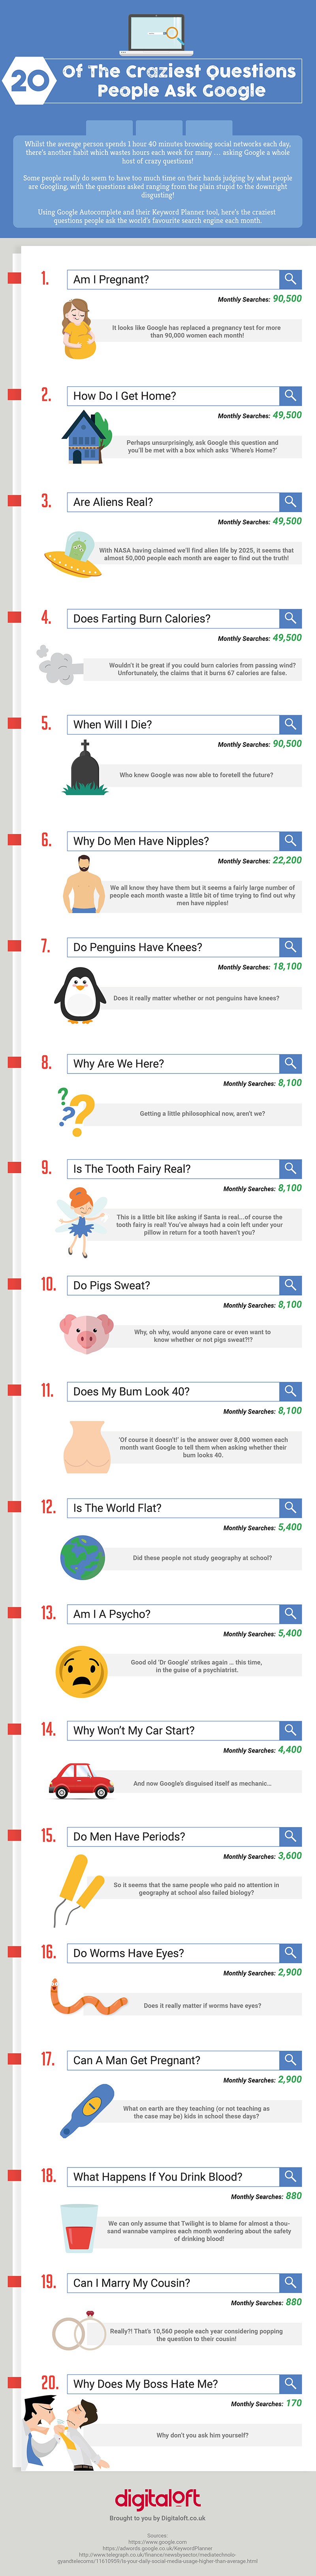Click the magnifier next to 'Is The World Flat?'

pos(290,1508)
